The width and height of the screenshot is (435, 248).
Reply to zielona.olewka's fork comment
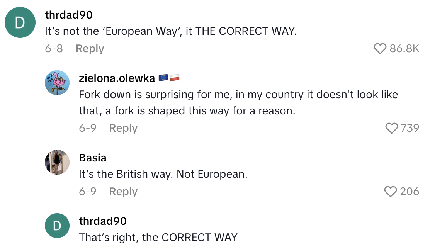(123, 127)
